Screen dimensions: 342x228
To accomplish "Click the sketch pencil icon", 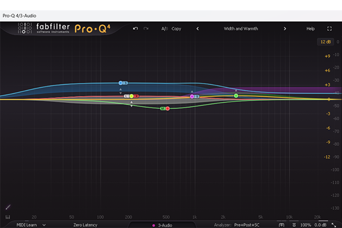I will [x=8, y=206].
